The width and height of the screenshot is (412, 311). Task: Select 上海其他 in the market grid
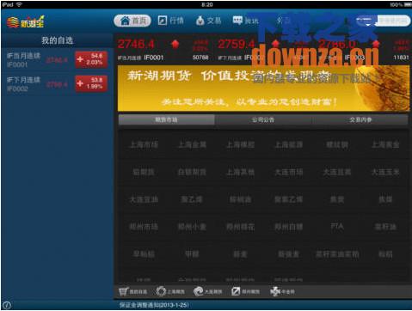241,172
